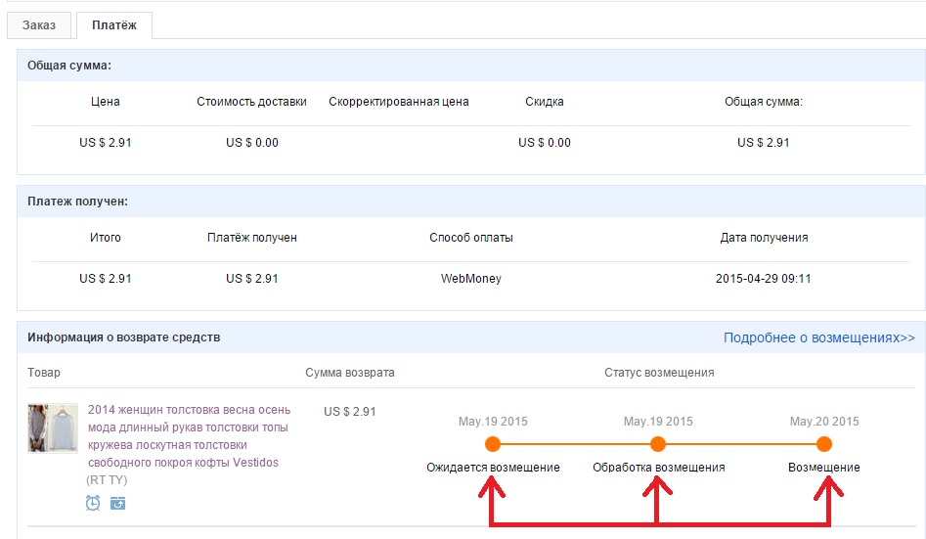Click the Способ оплаты column header

(470, 238)
